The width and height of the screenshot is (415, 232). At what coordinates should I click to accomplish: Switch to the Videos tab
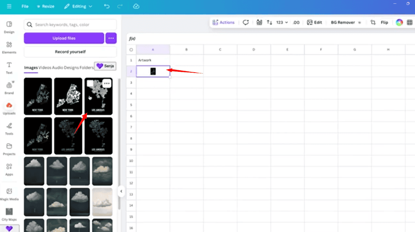pyautogui.click(x=45, y=68)
